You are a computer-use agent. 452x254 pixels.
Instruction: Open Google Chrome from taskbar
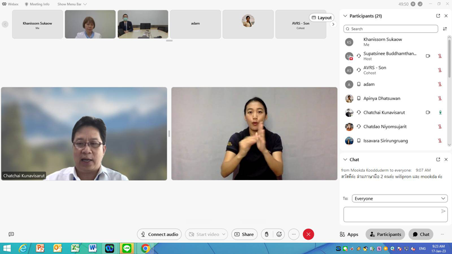[x=145, y=248]
